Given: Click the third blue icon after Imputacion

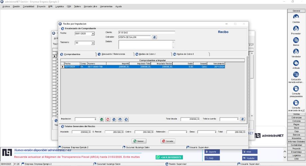Looking at the screenshot, I should [x=114, y=120].
